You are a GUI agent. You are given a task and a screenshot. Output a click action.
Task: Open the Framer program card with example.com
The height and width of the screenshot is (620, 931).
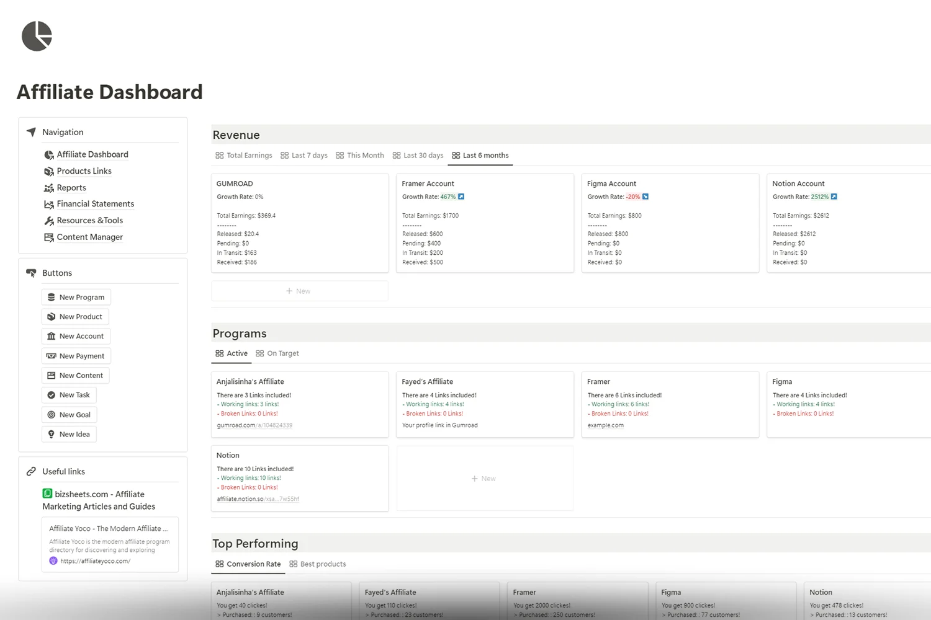[x=670, y=405]
